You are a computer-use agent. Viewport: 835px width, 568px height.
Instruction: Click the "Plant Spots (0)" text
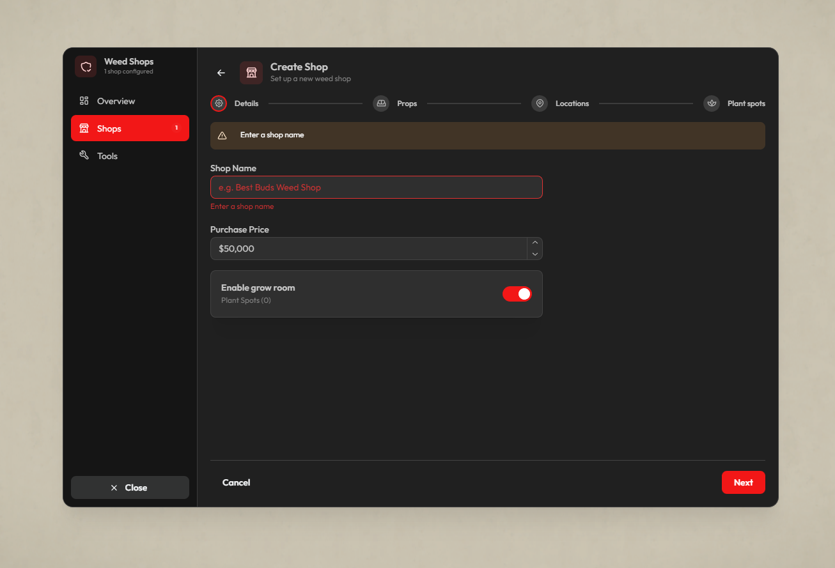246,300
